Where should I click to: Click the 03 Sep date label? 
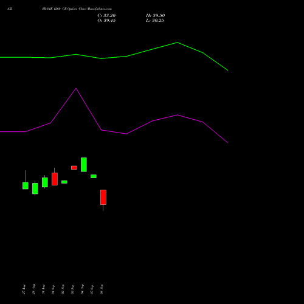pyautogui.click(x=72, y=289)
